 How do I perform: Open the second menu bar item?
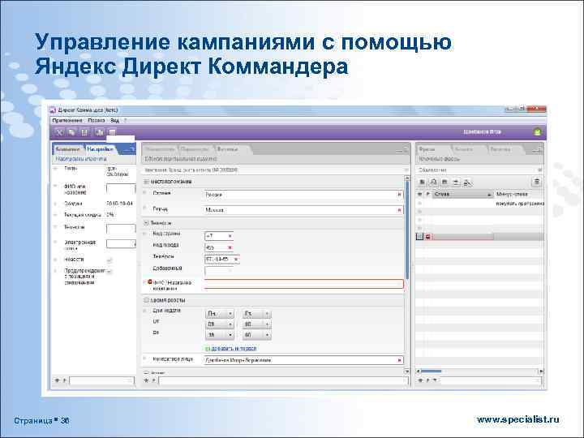[x=96, y=120]
